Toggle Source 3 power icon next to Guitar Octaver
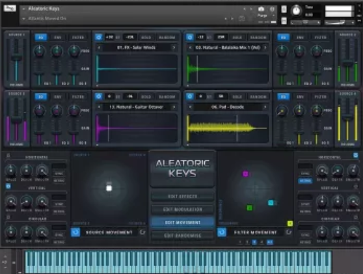The image size is (363, 274). click(x=98, y=96)
